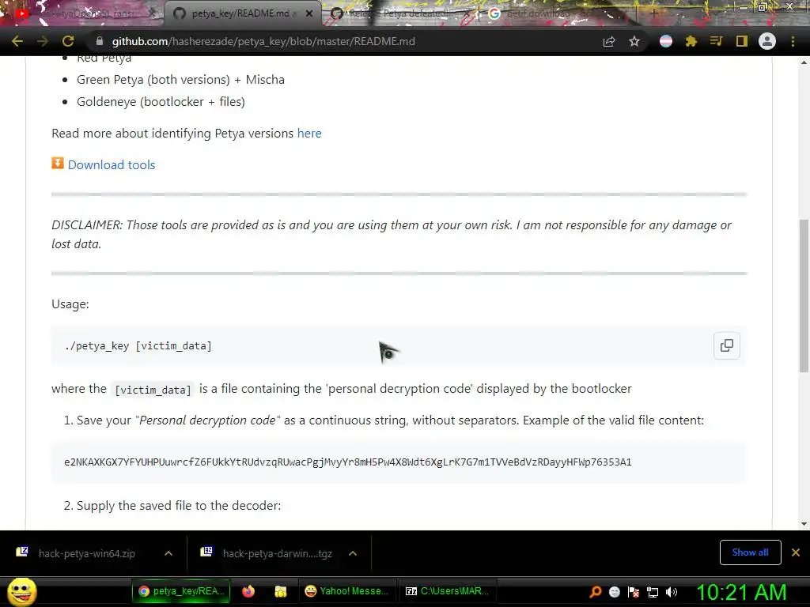Click the 10:21 AM taskbar clock
810x607 pixels.
742,592
